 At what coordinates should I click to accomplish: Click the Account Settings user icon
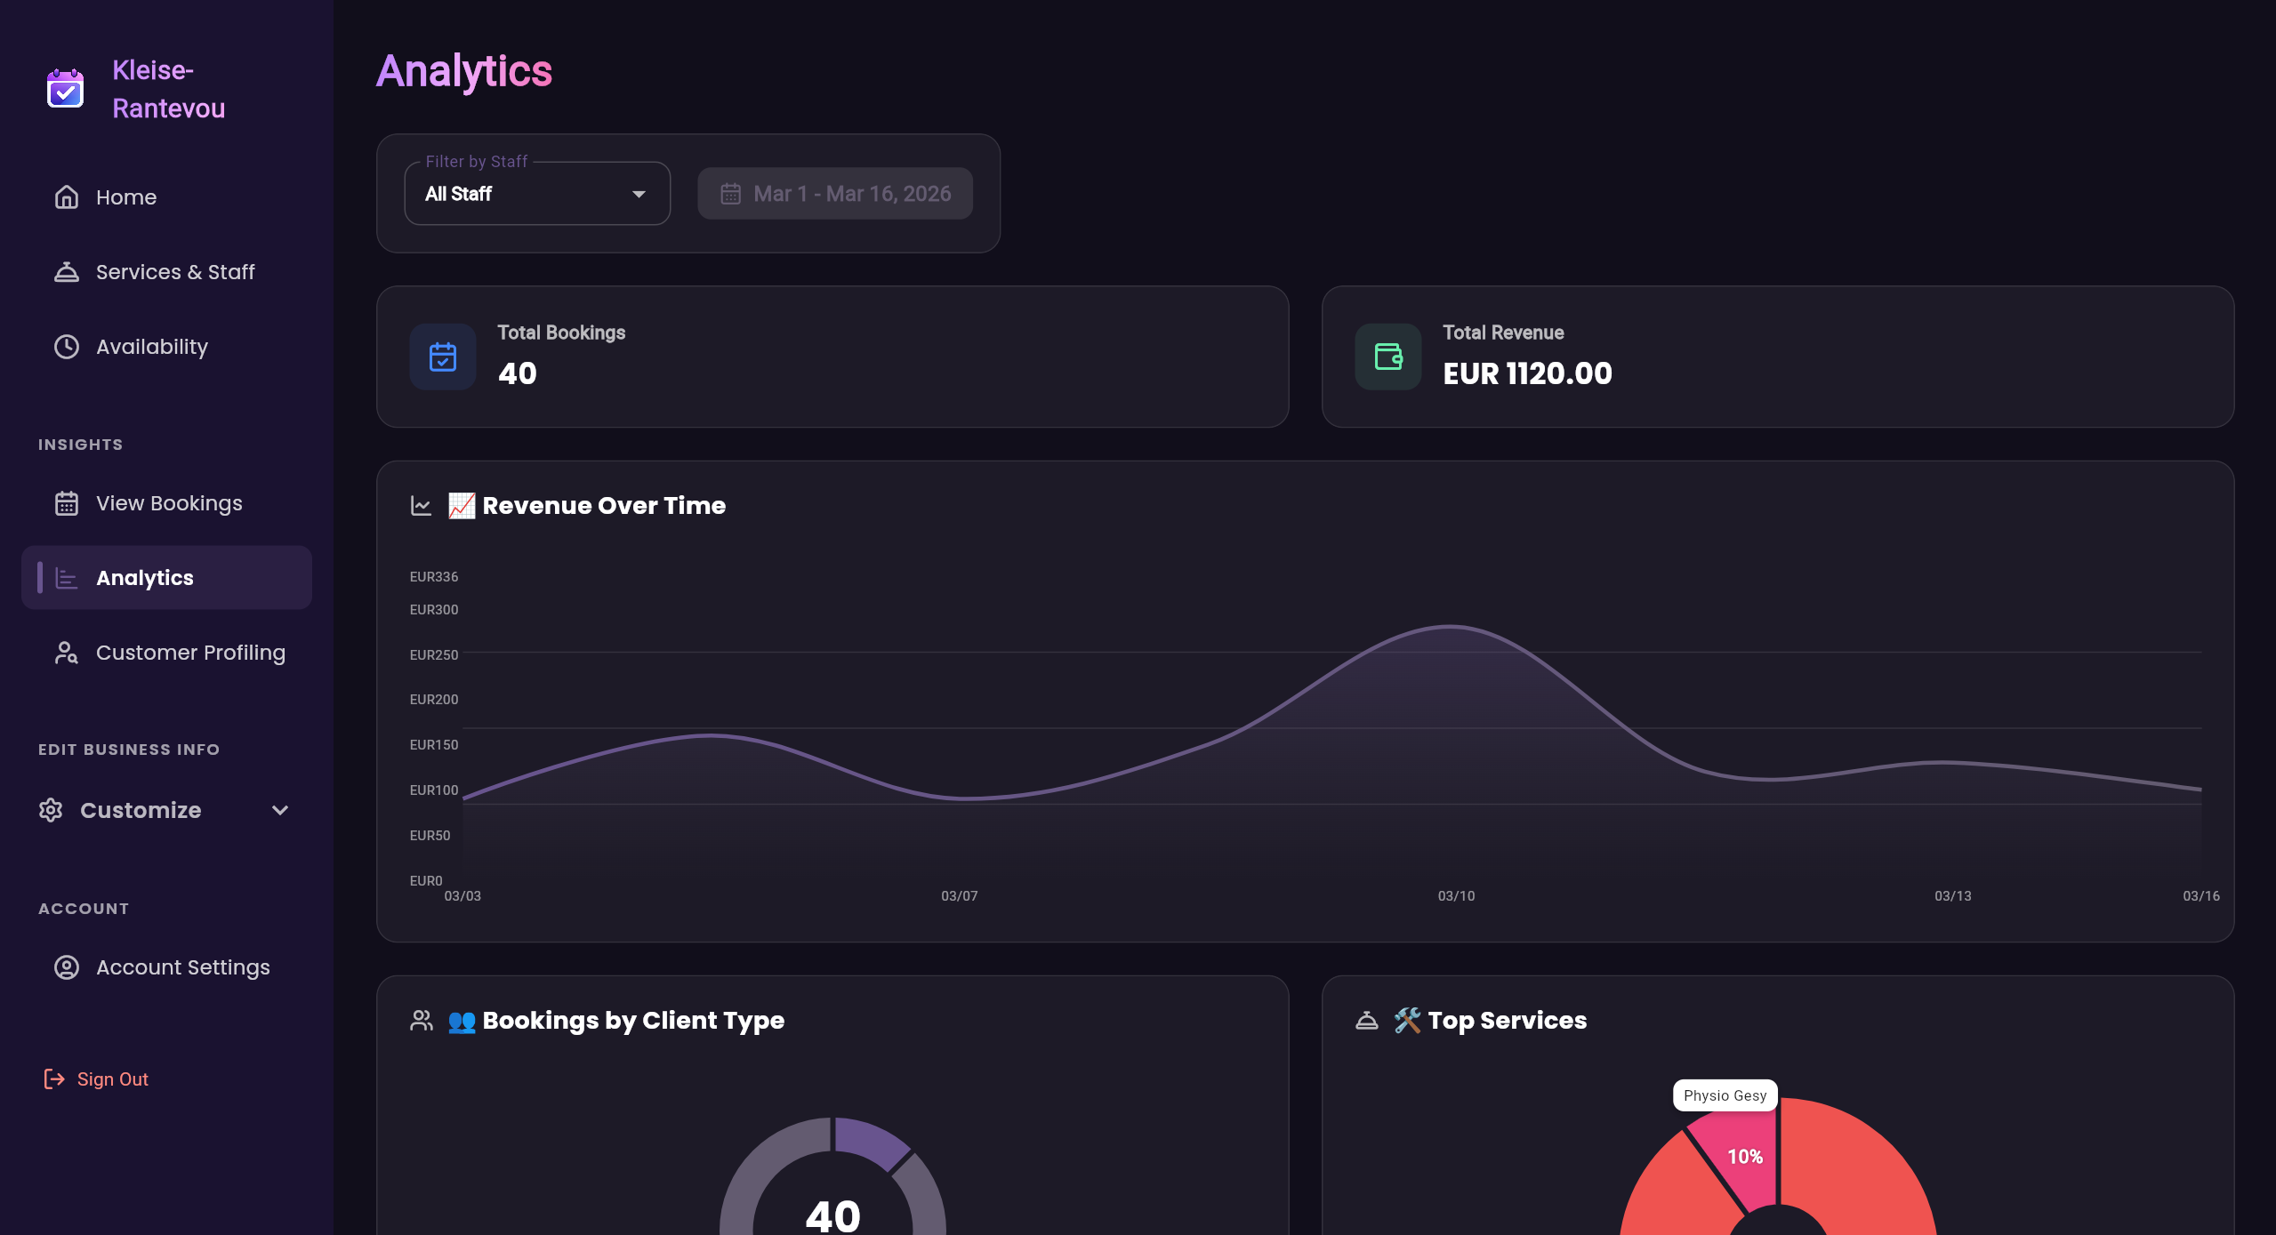(67, 967)
